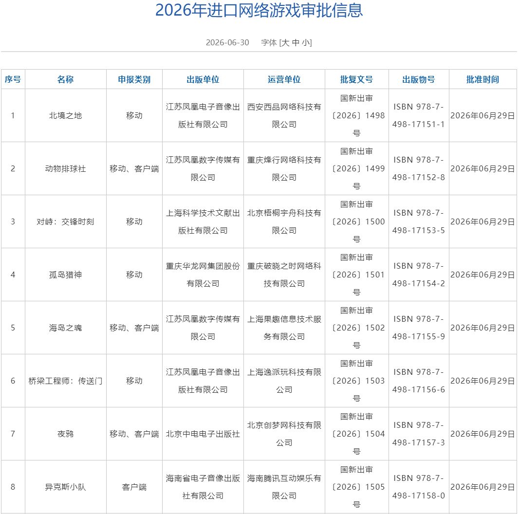Click publisher 重庆华龙网集团股份有限公司

tap(203, 275)
